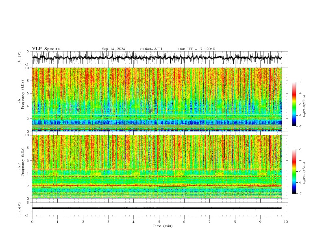This screenshot has width=322, height=249.
Task: Click the ch.2 frequency axis '4' tick label
Action: pyautogui.click(x=28, y=173)
